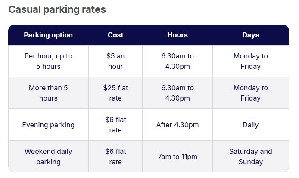Select the "More than 5 hours" cell
Viewport: 299px width, 178px height.
(48, 93)
